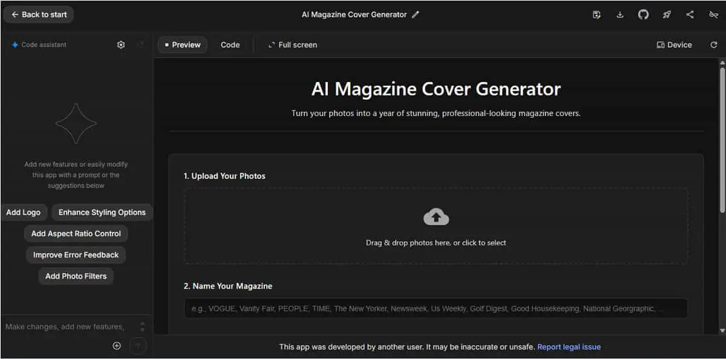Screen dimensions: 726x359
Task: Click the scrollbar down arrow
Action: click(722, 331)
